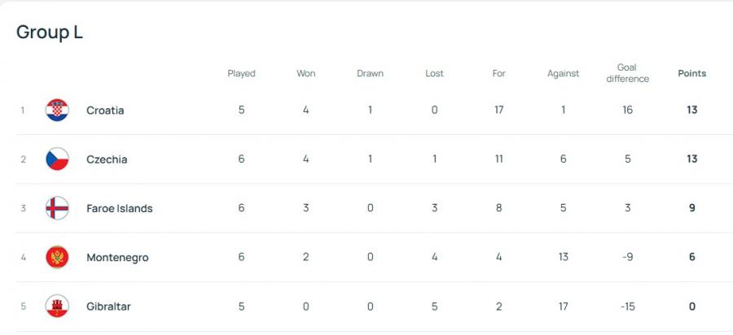Screen dimensions: 733x335
Task: Open the Croatia team link
Action: point(105,111)
